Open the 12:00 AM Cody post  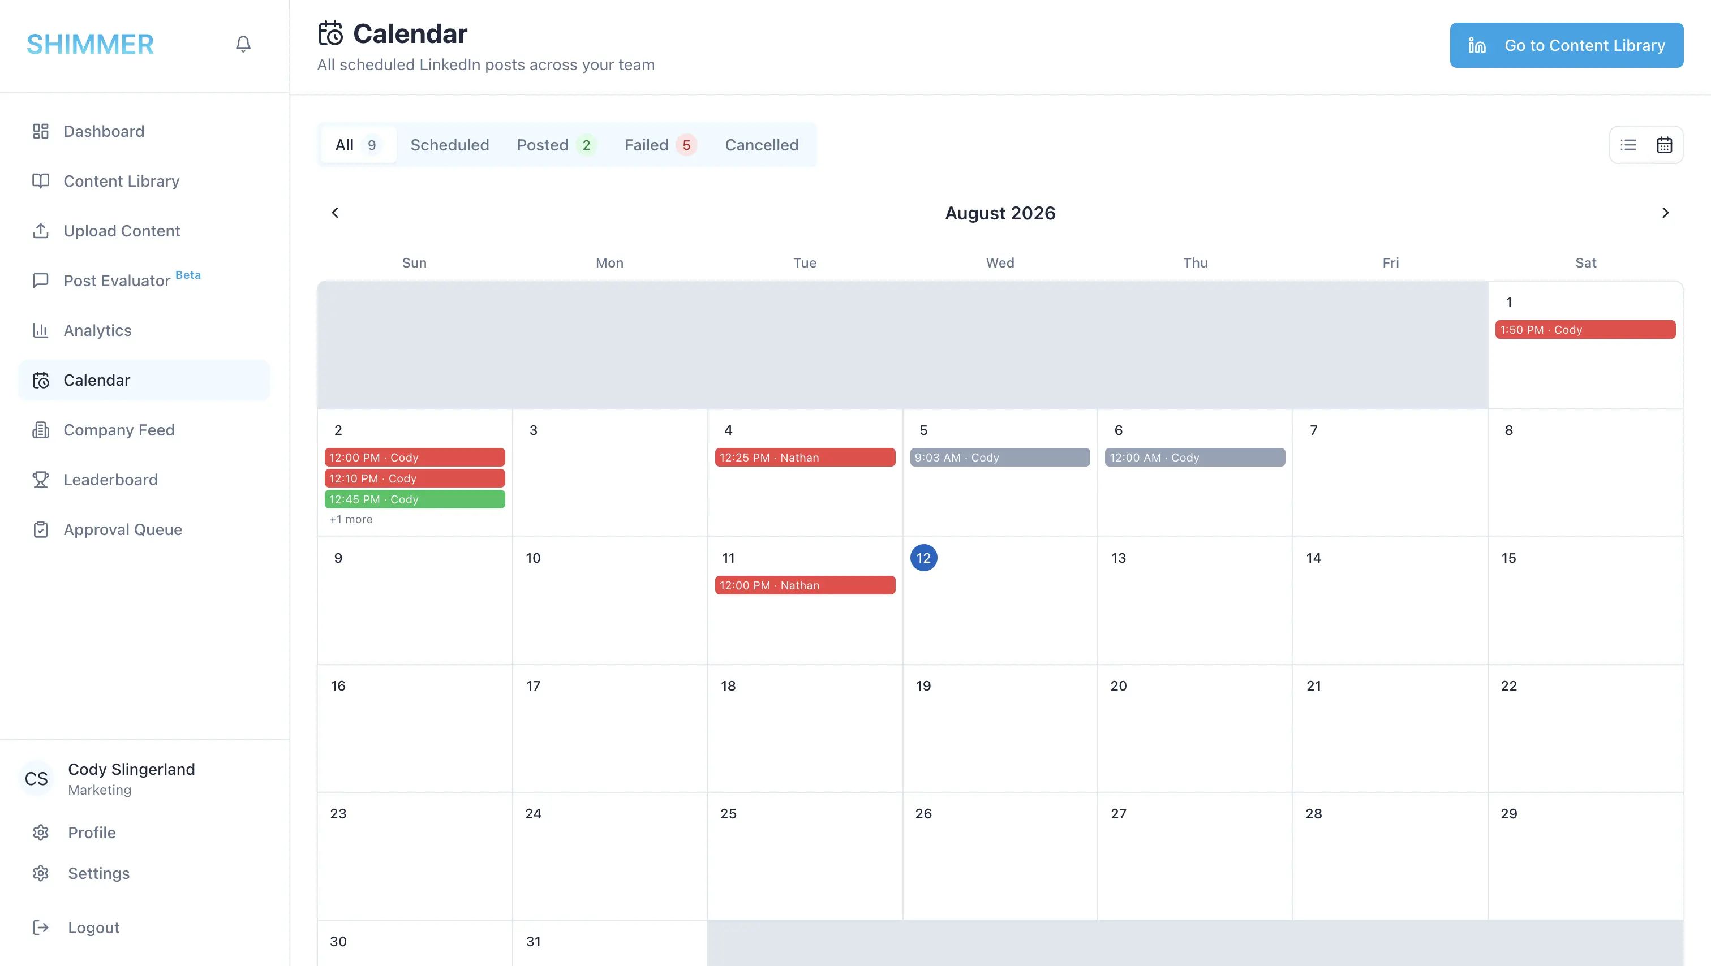click(1195, 458)
